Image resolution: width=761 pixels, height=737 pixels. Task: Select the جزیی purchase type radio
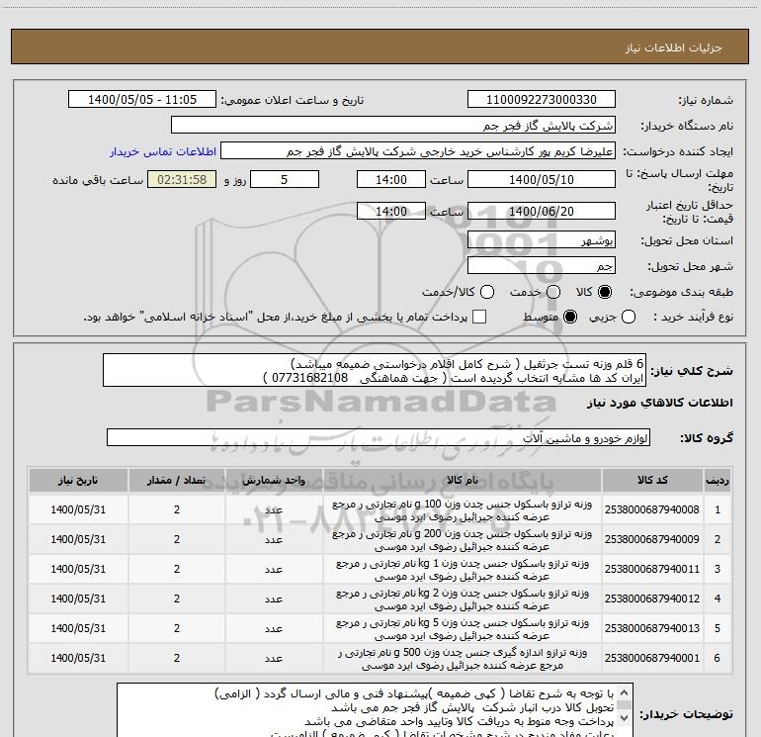pyautogui.click(x=629, y=317)
